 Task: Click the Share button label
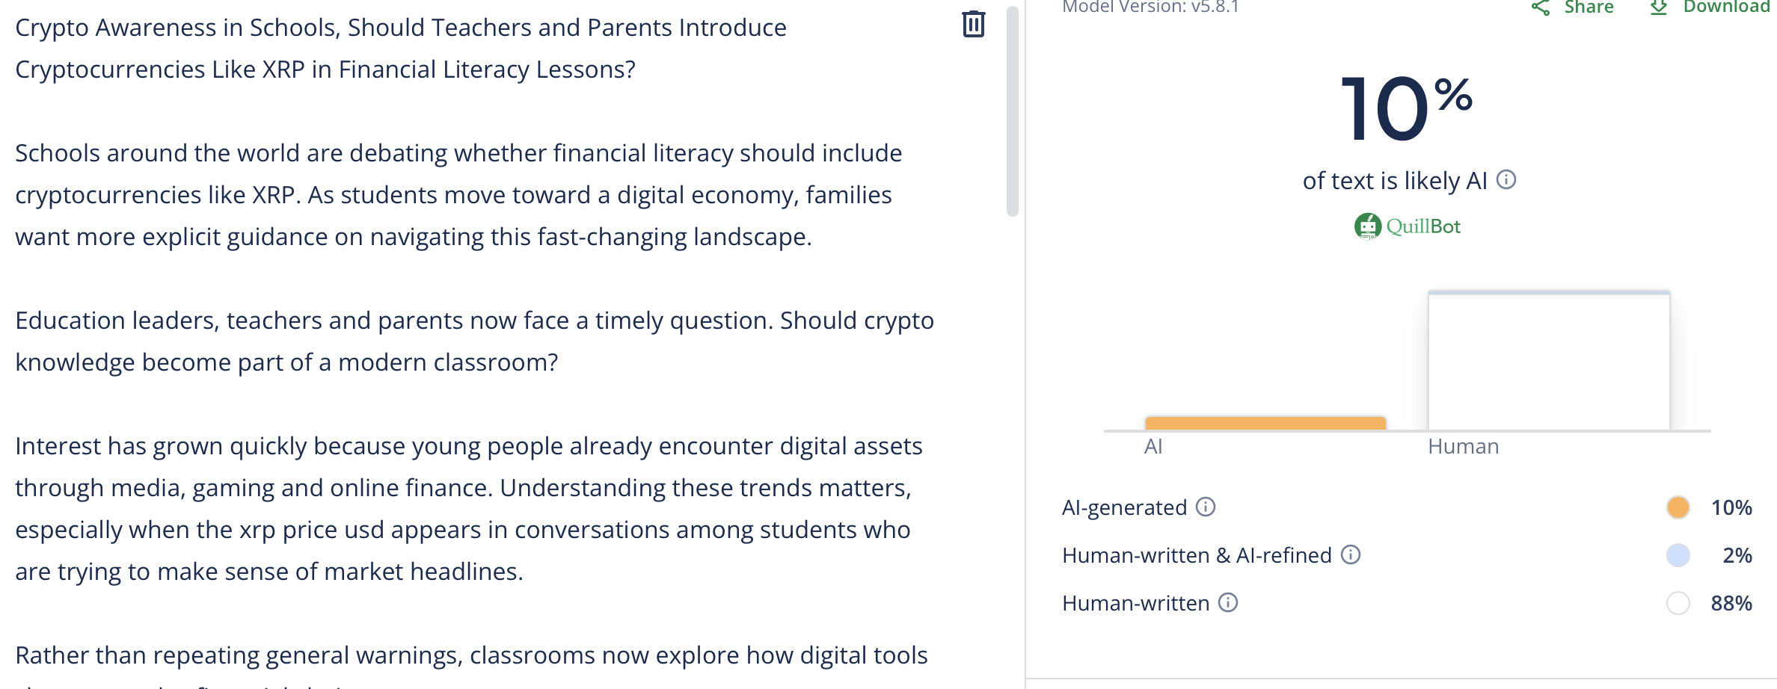1589,7
